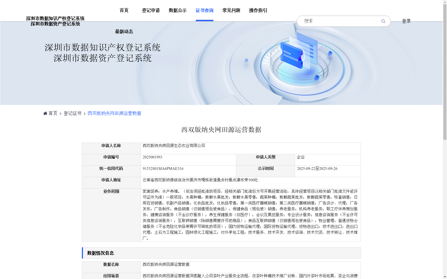Open the 首页 navigation menu item
Image resolution: width=447 pixels, height=279 pixels.
click(124, 10)
